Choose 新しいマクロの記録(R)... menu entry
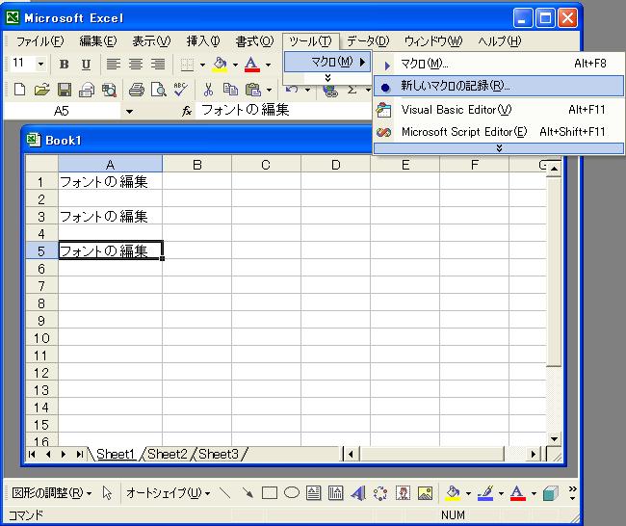Image resolution: width=626 pixels, height=526 pixels. pos(499,86)
